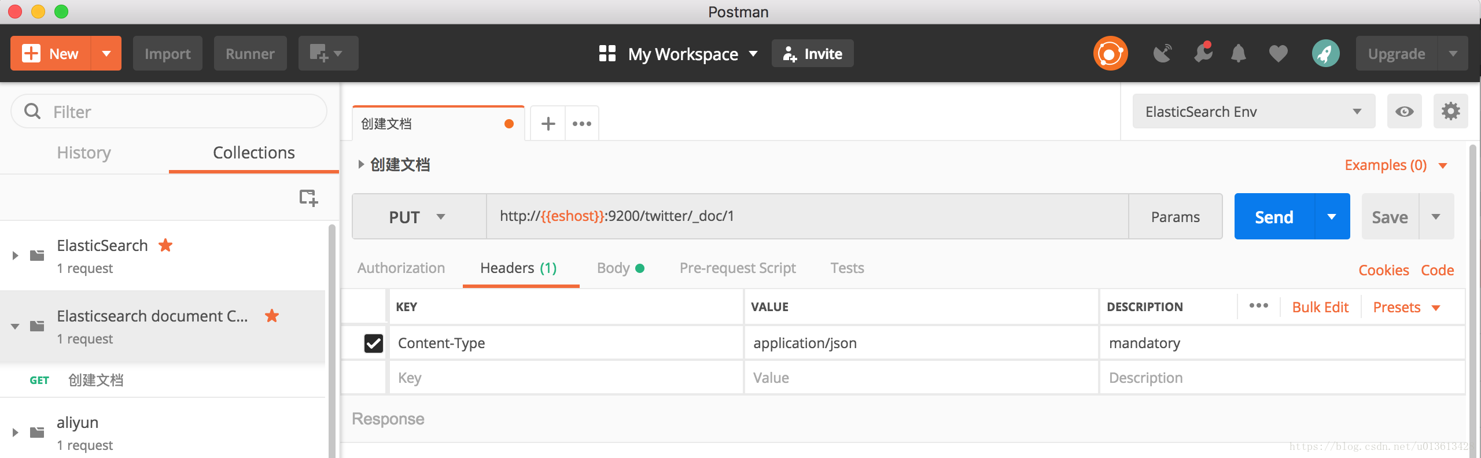
Task: Click the sidebar vertical scrollbar
Action: point(331,341)
